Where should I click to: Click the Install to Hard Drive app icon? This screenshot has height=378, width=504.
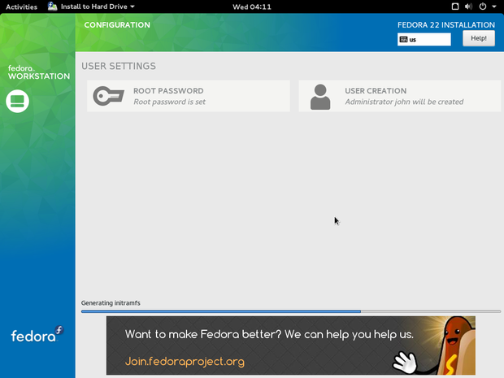[52, 7]
